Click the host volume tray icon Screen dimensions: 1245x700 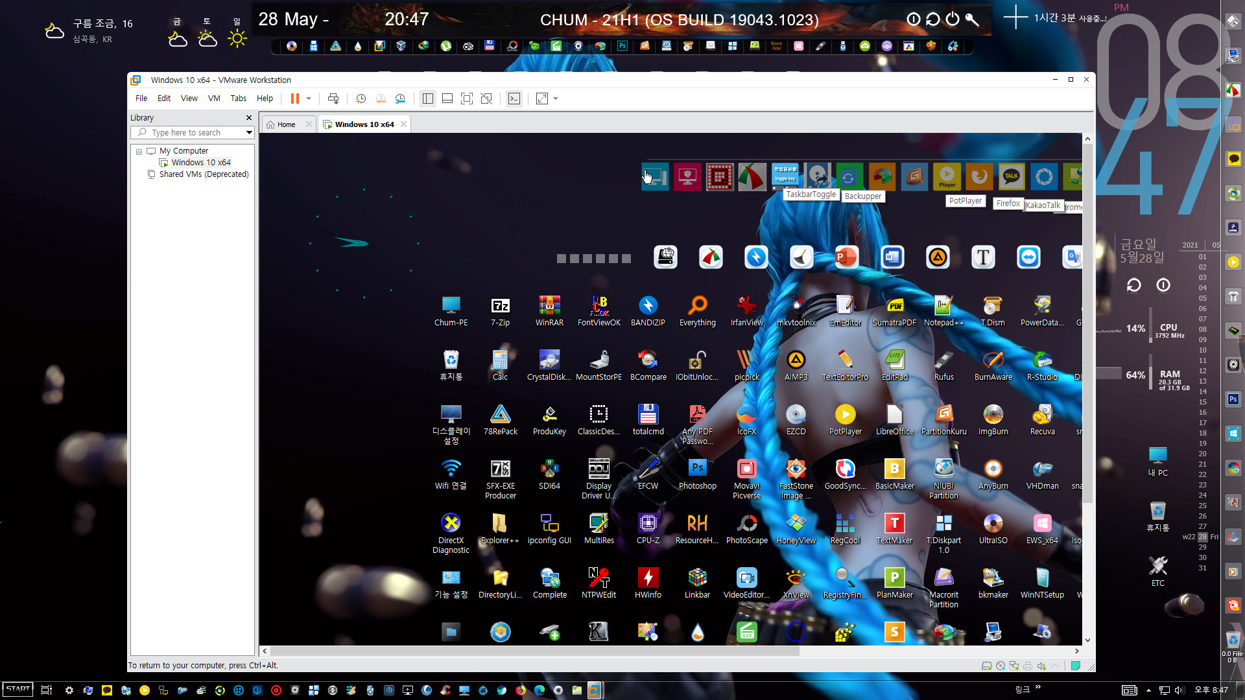pos(1179,690)
